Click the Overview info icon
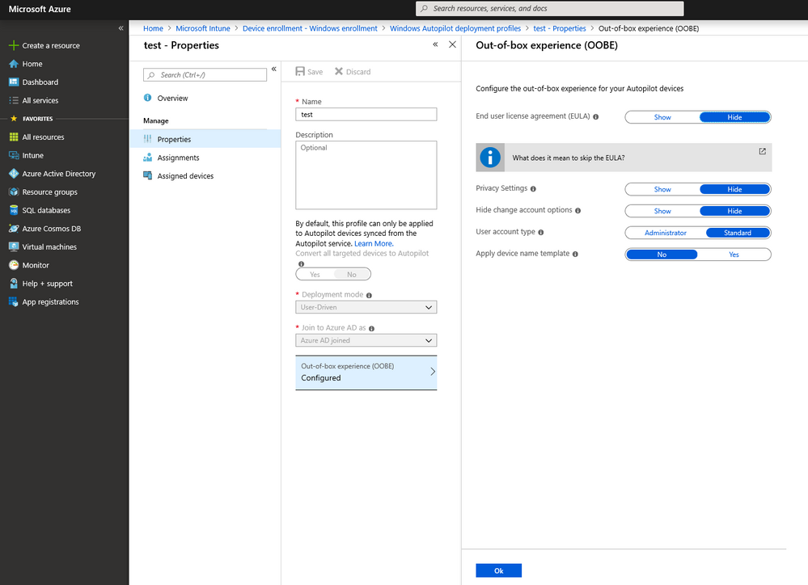 [x=147, y=98]
